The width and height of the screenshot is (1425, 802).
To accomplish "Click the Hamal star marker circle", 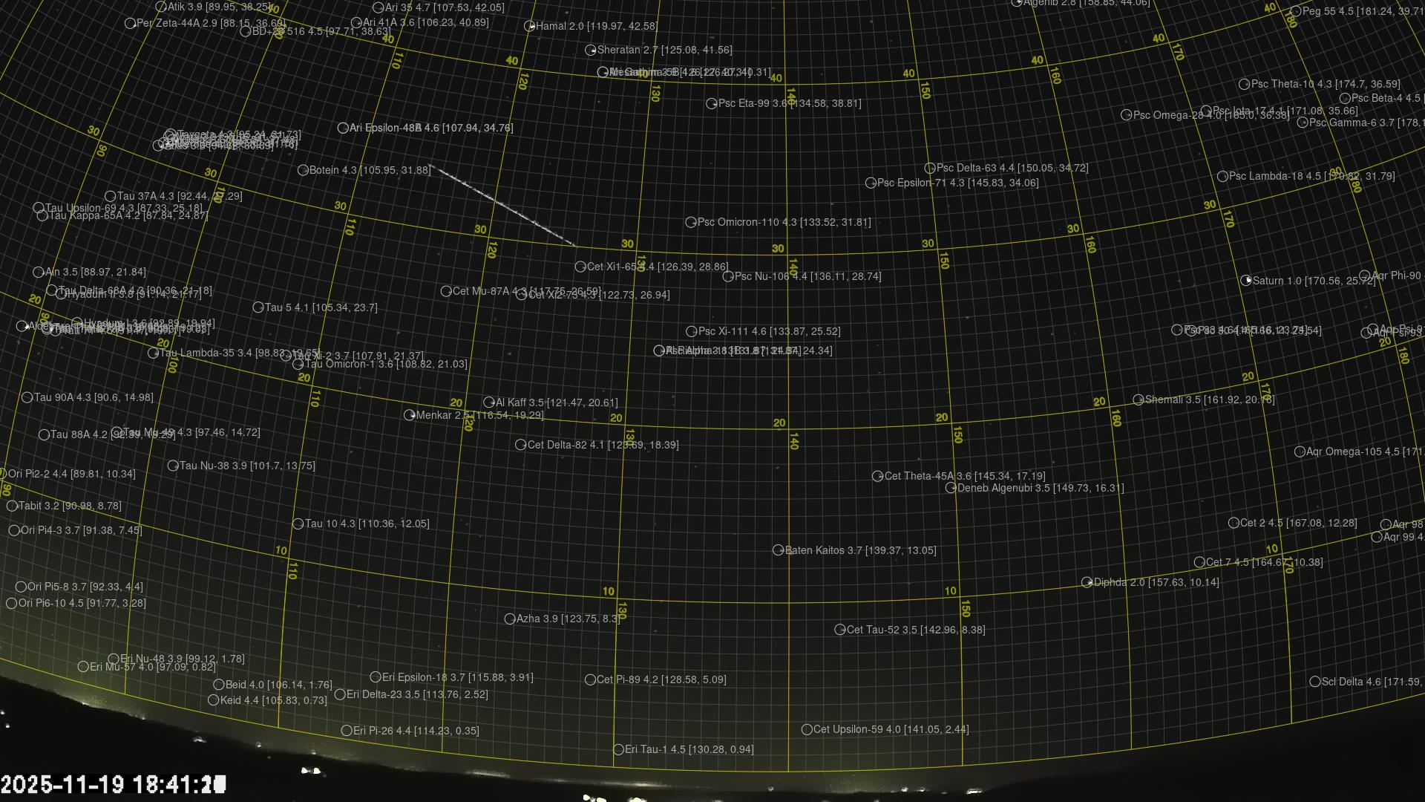I will 529,26.
